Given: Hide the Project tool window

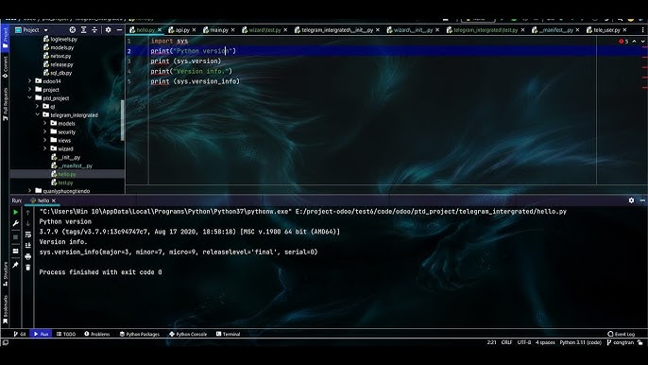Looking at the screenshot, I should pos(119,30).
